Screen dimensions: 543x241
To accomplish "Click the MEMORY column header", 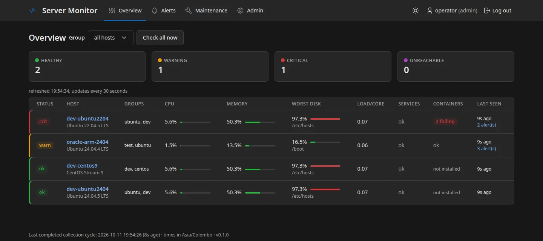I will tap(237, 104).
